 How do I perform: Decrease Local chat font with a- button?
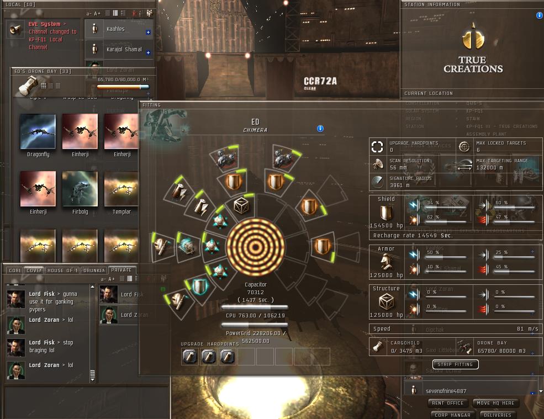point(88,14)
